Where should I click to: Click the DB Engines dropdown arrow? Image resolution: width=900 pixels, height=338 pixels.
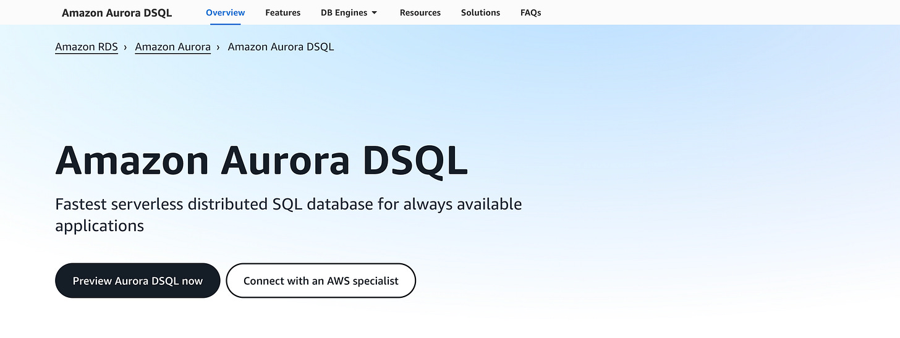pyautogui.click(x=374, y=13)
